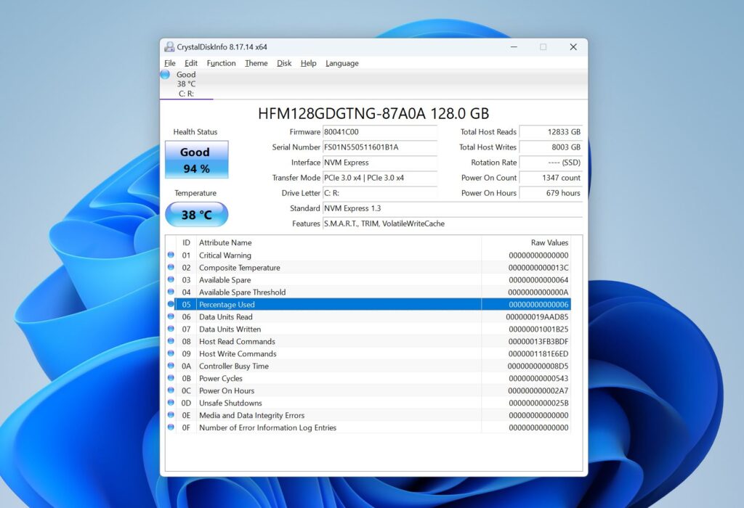Open the Theme menu
The image size is (744, 508).
point(256,63)
